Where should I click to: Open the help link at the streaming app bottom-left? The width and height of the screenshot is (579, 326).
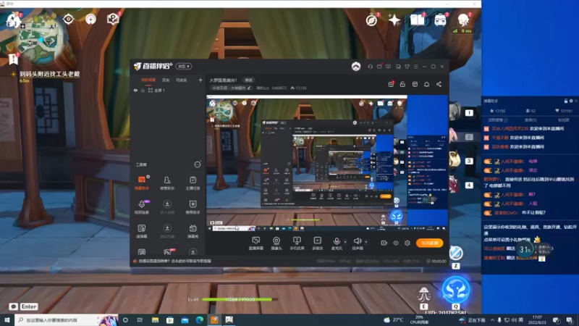click(x=172, y=261)
